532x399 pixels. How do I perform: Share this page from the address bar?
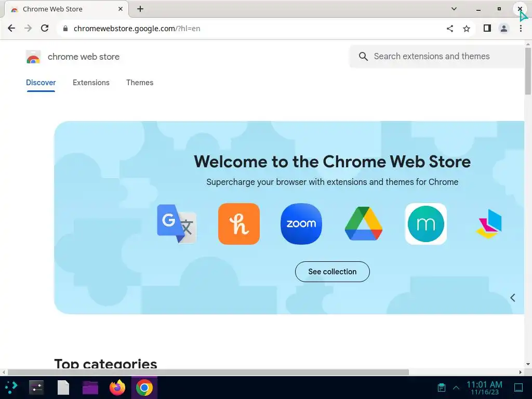pyautogui.click(x=450, y=29)
